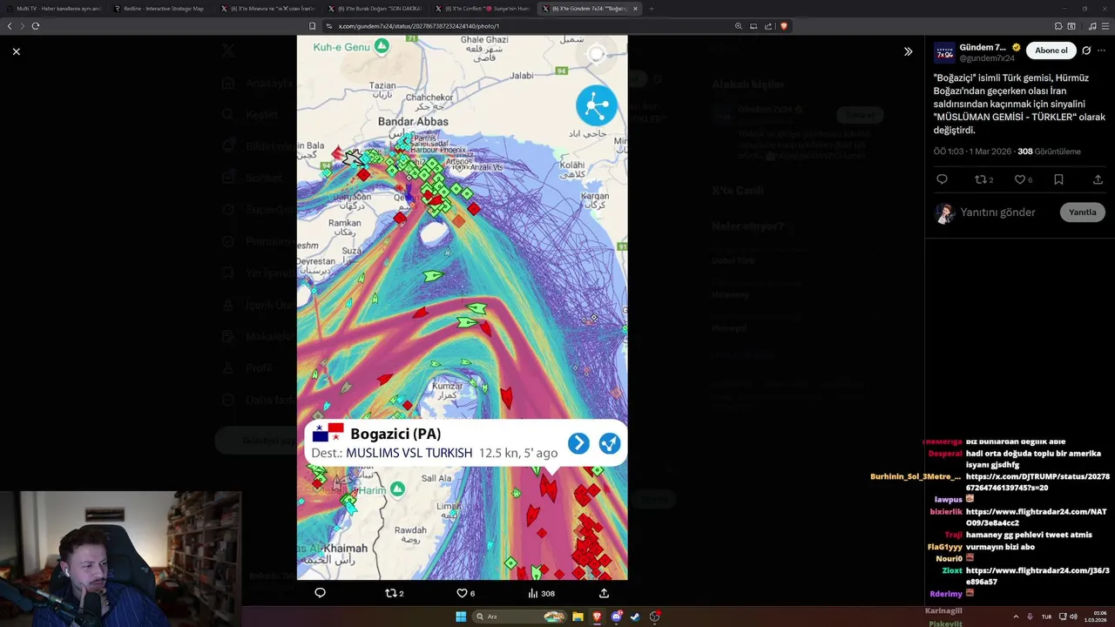Click the bixierlik username in chat
The width and height of the screenshot is (1115, 627).
coord(946,512)
